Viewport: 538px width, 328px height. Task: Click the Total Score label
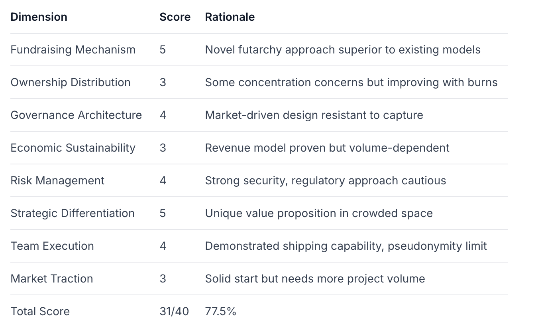[x=40, y=312]
